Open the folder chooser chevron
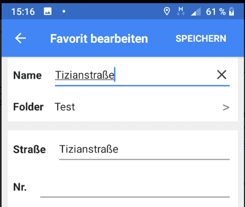 [226, 108]
